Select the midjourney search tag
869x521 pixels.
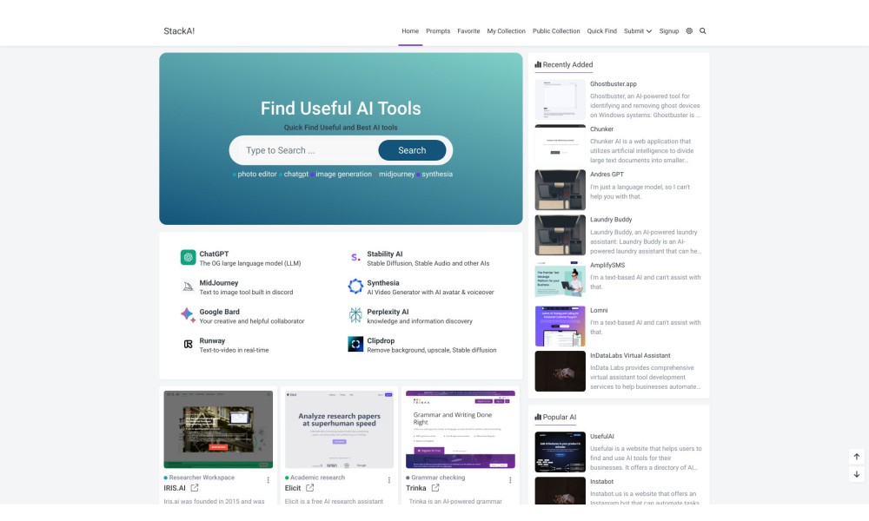[396, 174]
